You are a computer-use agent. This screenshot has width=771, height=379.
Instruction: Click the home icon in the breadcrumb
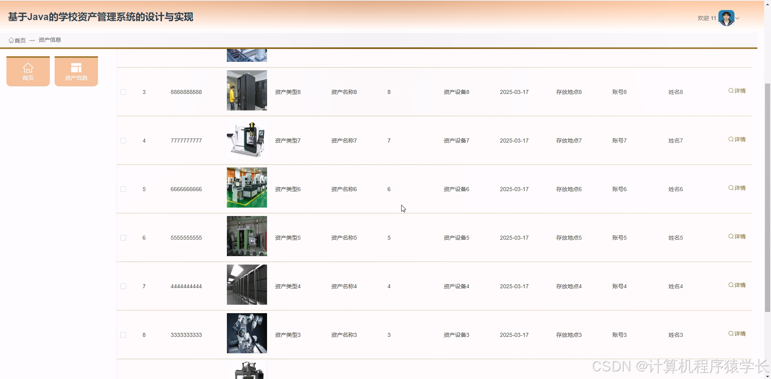[11, 40]
